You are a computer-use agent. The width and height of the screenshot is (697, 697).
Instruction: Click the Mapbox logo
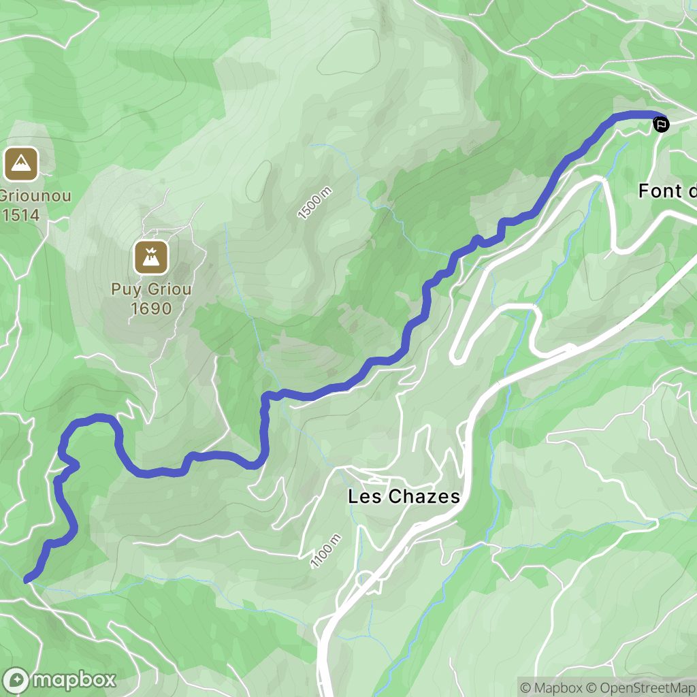pyautogui.click(x=59, y=680)
